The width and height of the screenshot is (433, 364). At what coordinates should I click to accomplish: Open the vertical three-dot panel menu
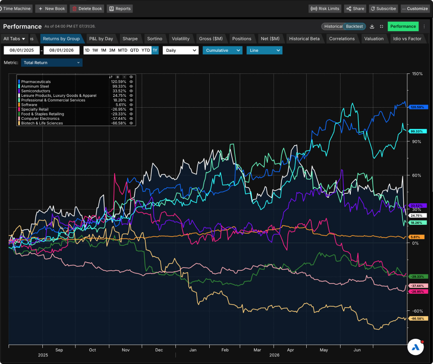pos(424,27)
